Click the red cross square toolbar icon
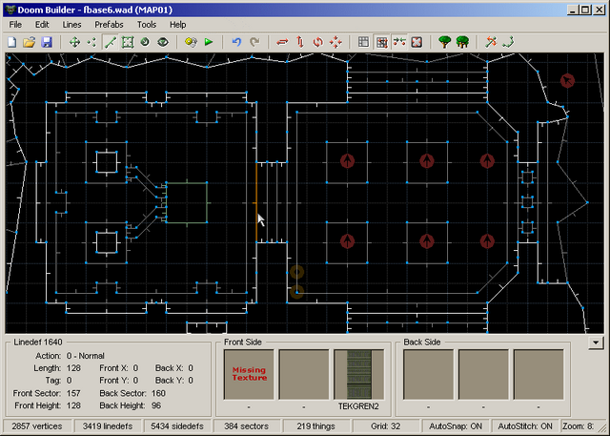 tap(417, 42)
